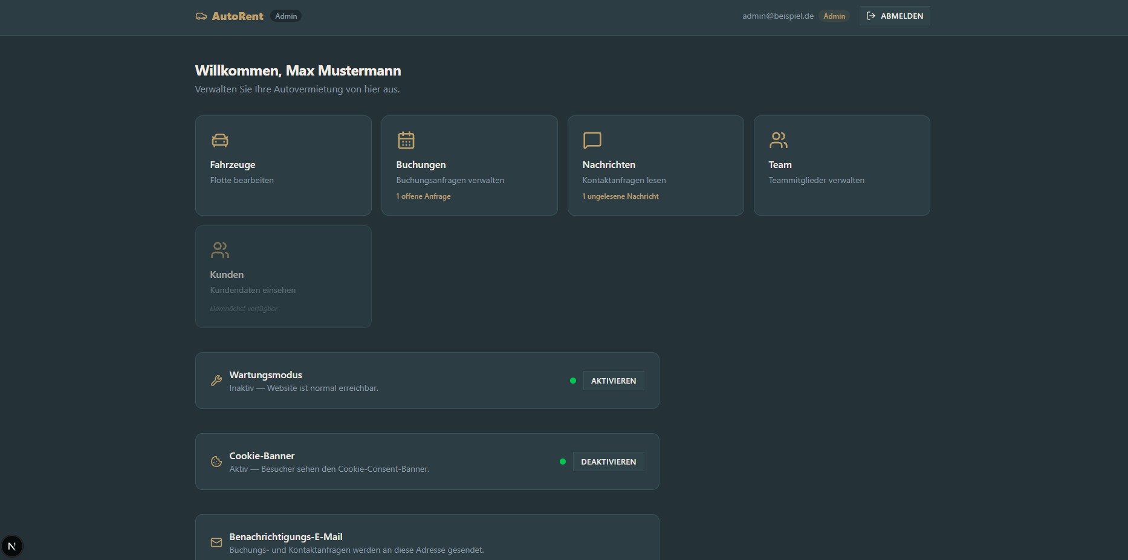Click the logout arrow icon in ABMELDEN
The height and width of the screenshot is (560, 1128).
(871, 16)
